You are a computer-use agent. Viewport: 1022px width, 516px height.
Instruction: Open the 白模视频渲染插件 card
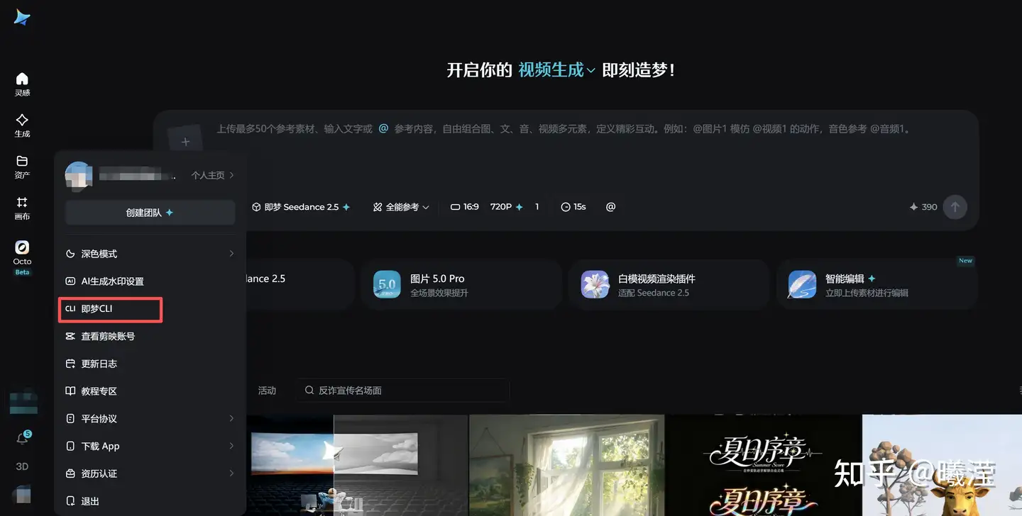point(669,285)
